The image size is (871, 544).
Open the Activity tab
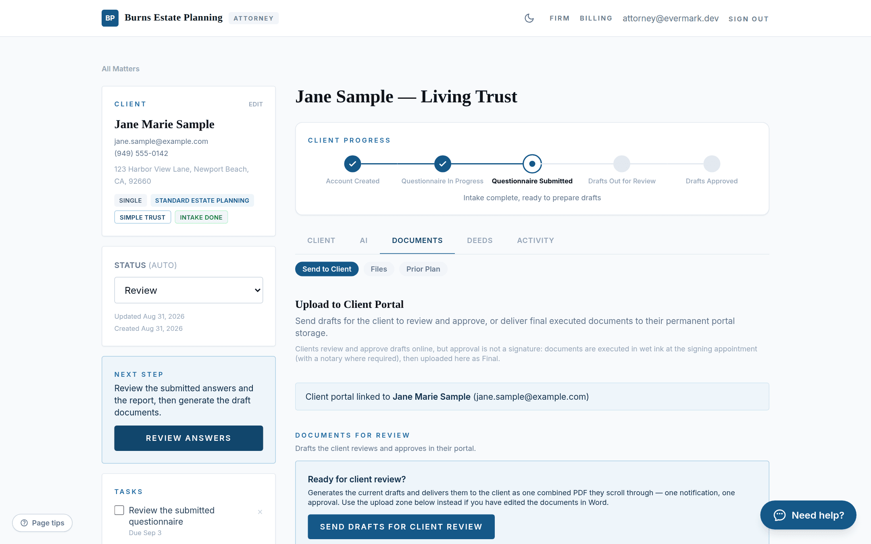pyautogui.click(x=536, y=241)
